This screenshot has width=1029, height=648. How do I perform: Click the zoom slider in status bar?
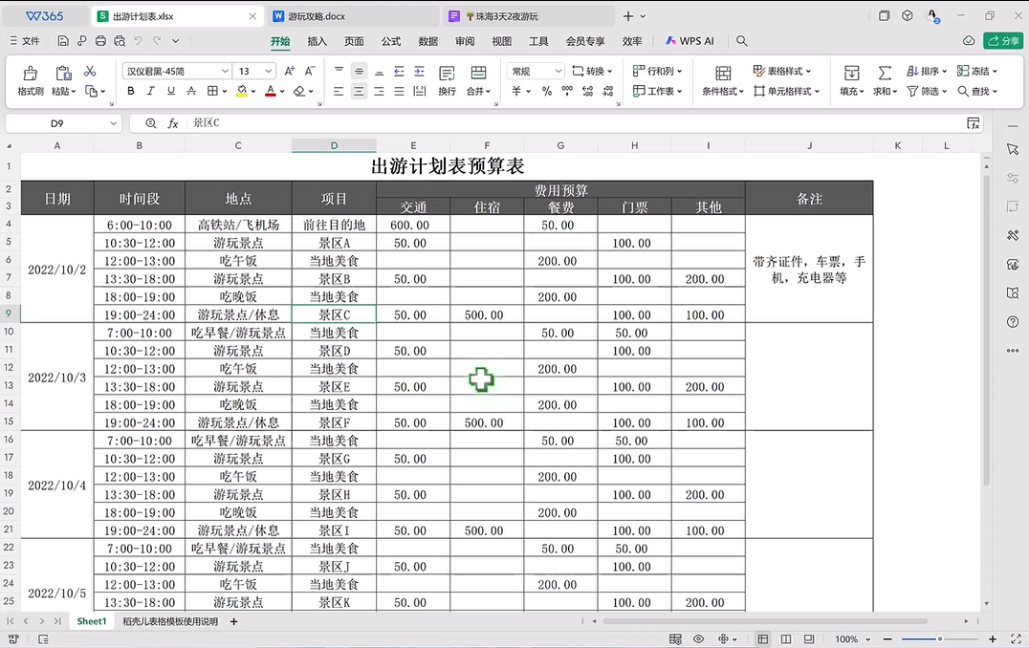[940, 638]
